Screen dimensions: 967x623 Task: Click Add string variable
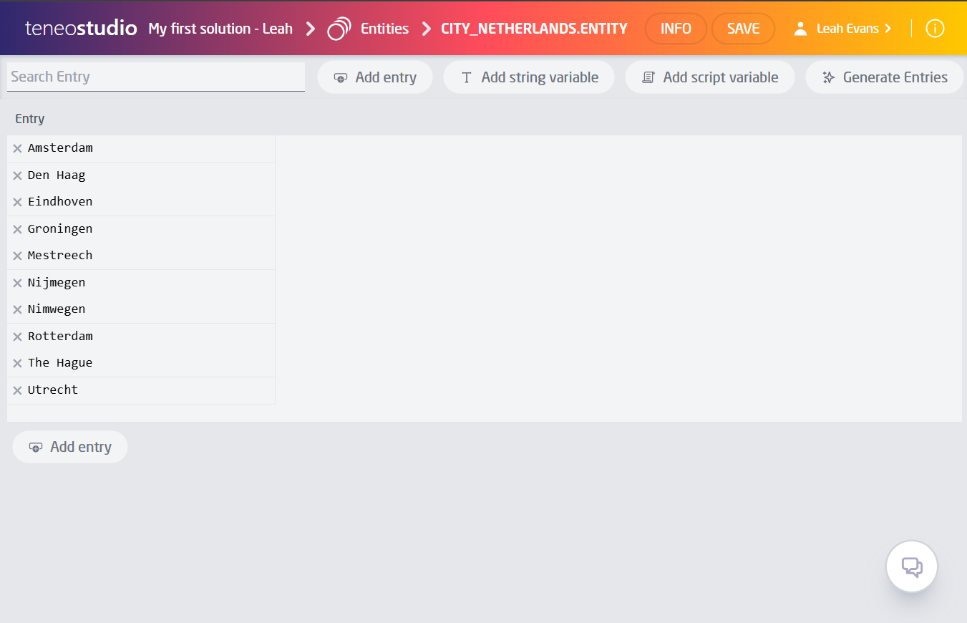[x=529, y=77]
